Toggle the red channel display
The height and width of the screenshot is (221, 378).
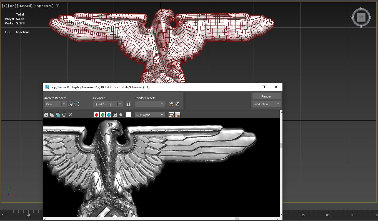96,115
